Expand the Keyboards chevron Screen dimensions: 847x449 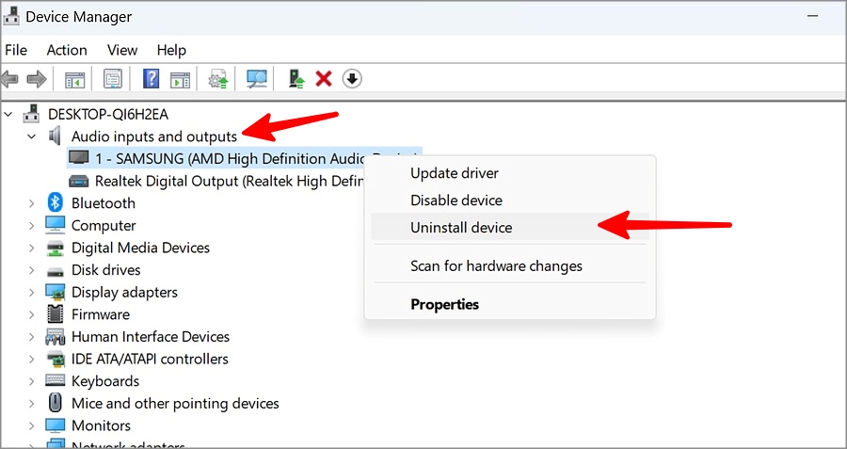point(32,381)
